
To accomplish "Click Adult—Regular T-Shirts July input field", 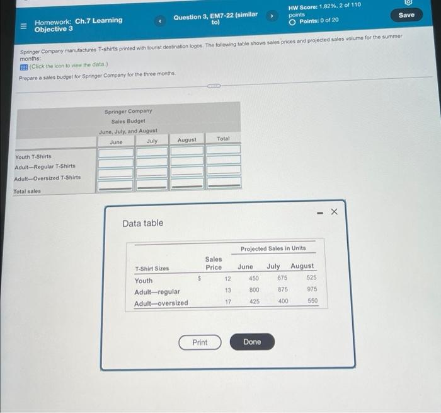I will click(152, 162).
